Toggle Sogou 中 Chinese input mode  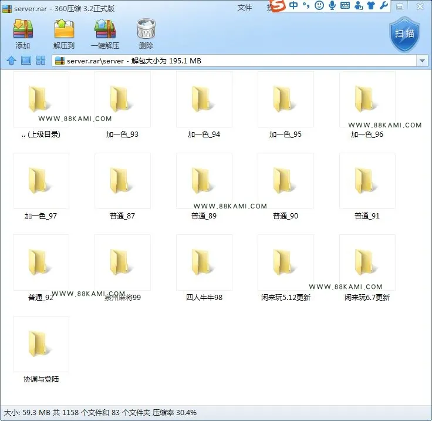pyautogui.click(x=293, y=5)
